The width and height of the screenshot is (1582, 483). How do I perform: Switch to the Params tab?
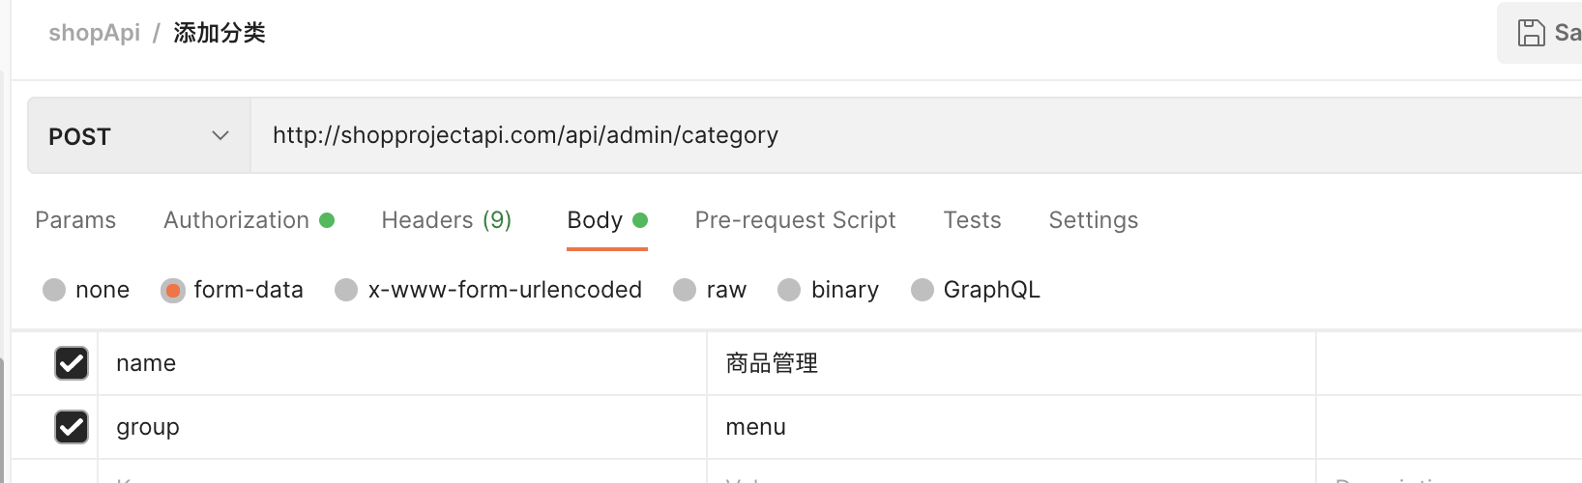click(75, 220)
